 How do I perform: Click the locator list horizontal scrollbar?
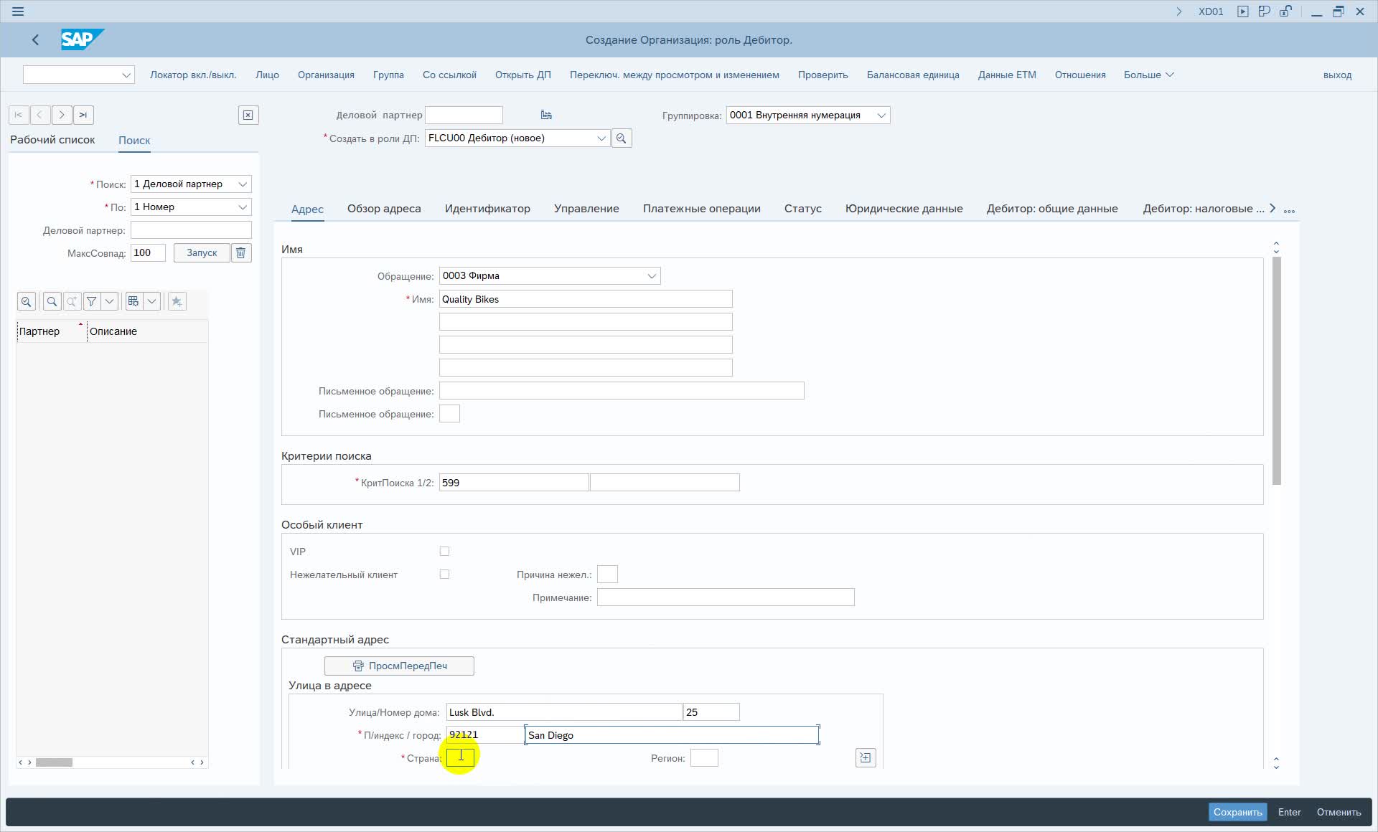pos(55,762)
